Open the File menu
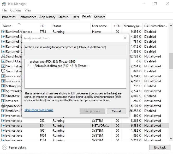The width and height of the screenshot is (173, 154). [4, 10]
